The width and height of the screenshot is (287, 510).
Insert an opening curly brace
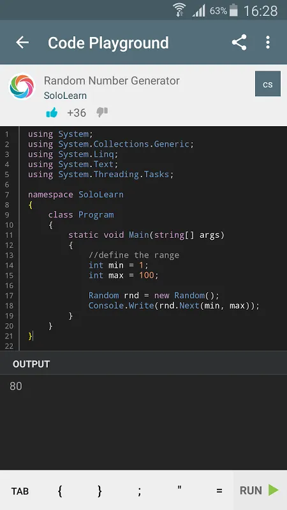tap(60, 491)
